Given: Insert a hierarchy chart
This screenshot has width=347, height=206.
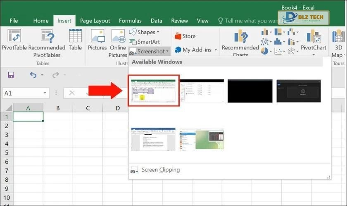Looking at the screenshot, I should (280, 32).
